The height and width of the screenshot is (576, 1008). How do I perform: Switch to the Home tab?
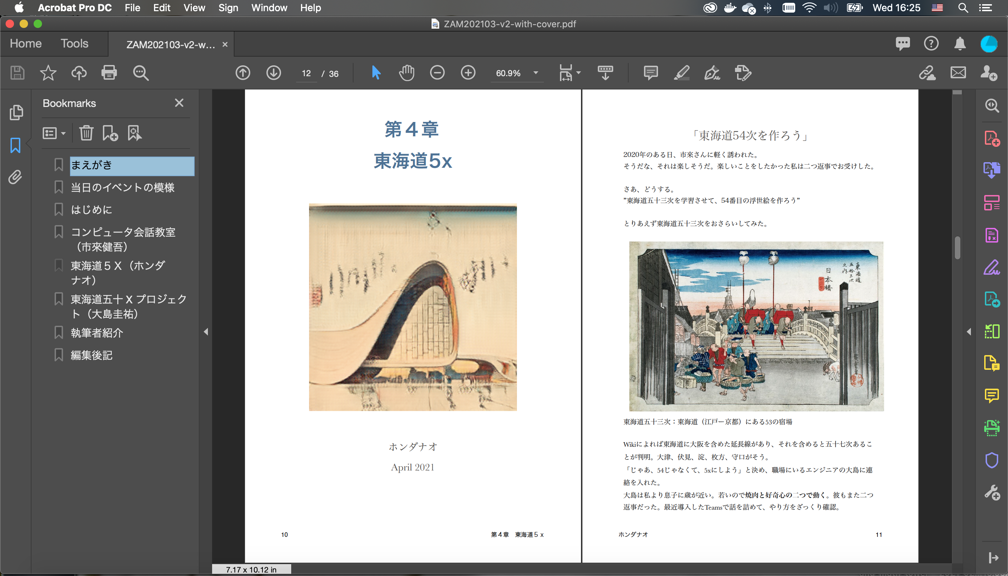pos(25,44)
